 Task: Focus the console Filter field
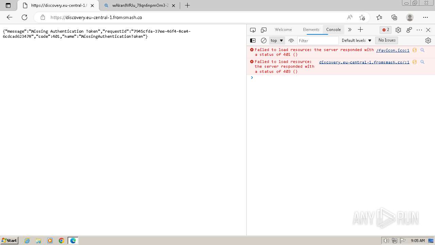click(318, 40)
